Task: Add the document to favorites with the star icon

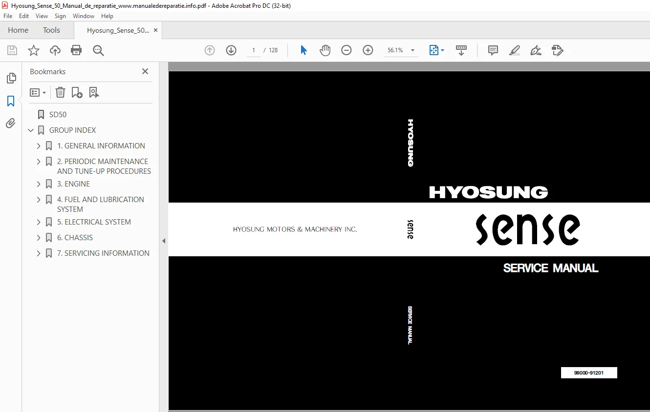Action: pos(34,50)
